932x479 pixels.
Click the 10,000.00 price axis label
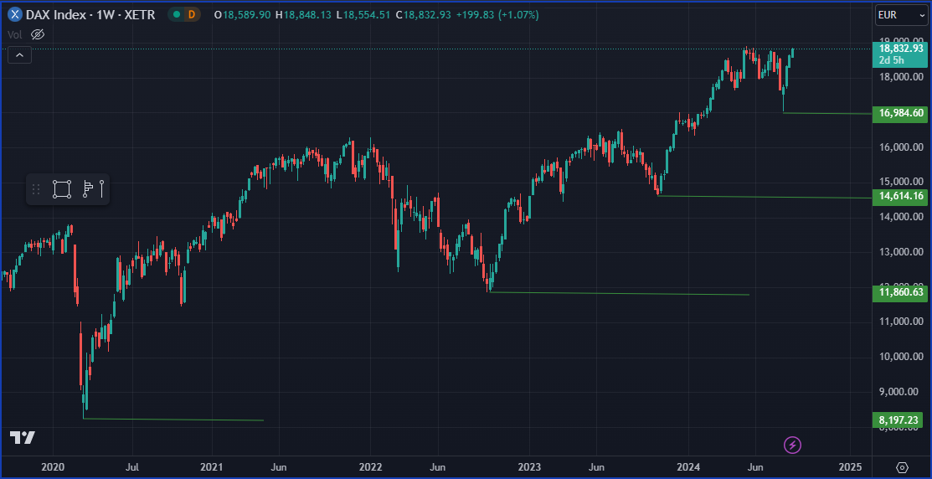click(901, 357)
